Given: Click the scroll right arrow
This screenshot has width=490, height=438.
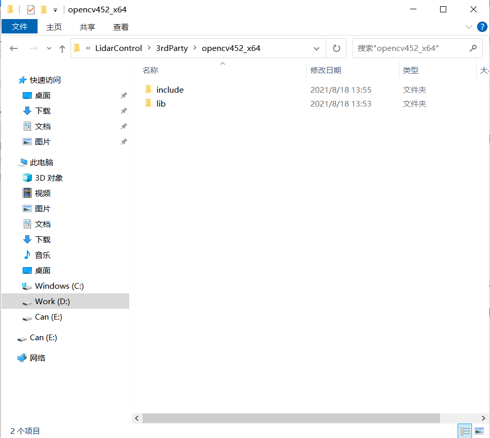Looking at the screenshot, I should [483, 418].
